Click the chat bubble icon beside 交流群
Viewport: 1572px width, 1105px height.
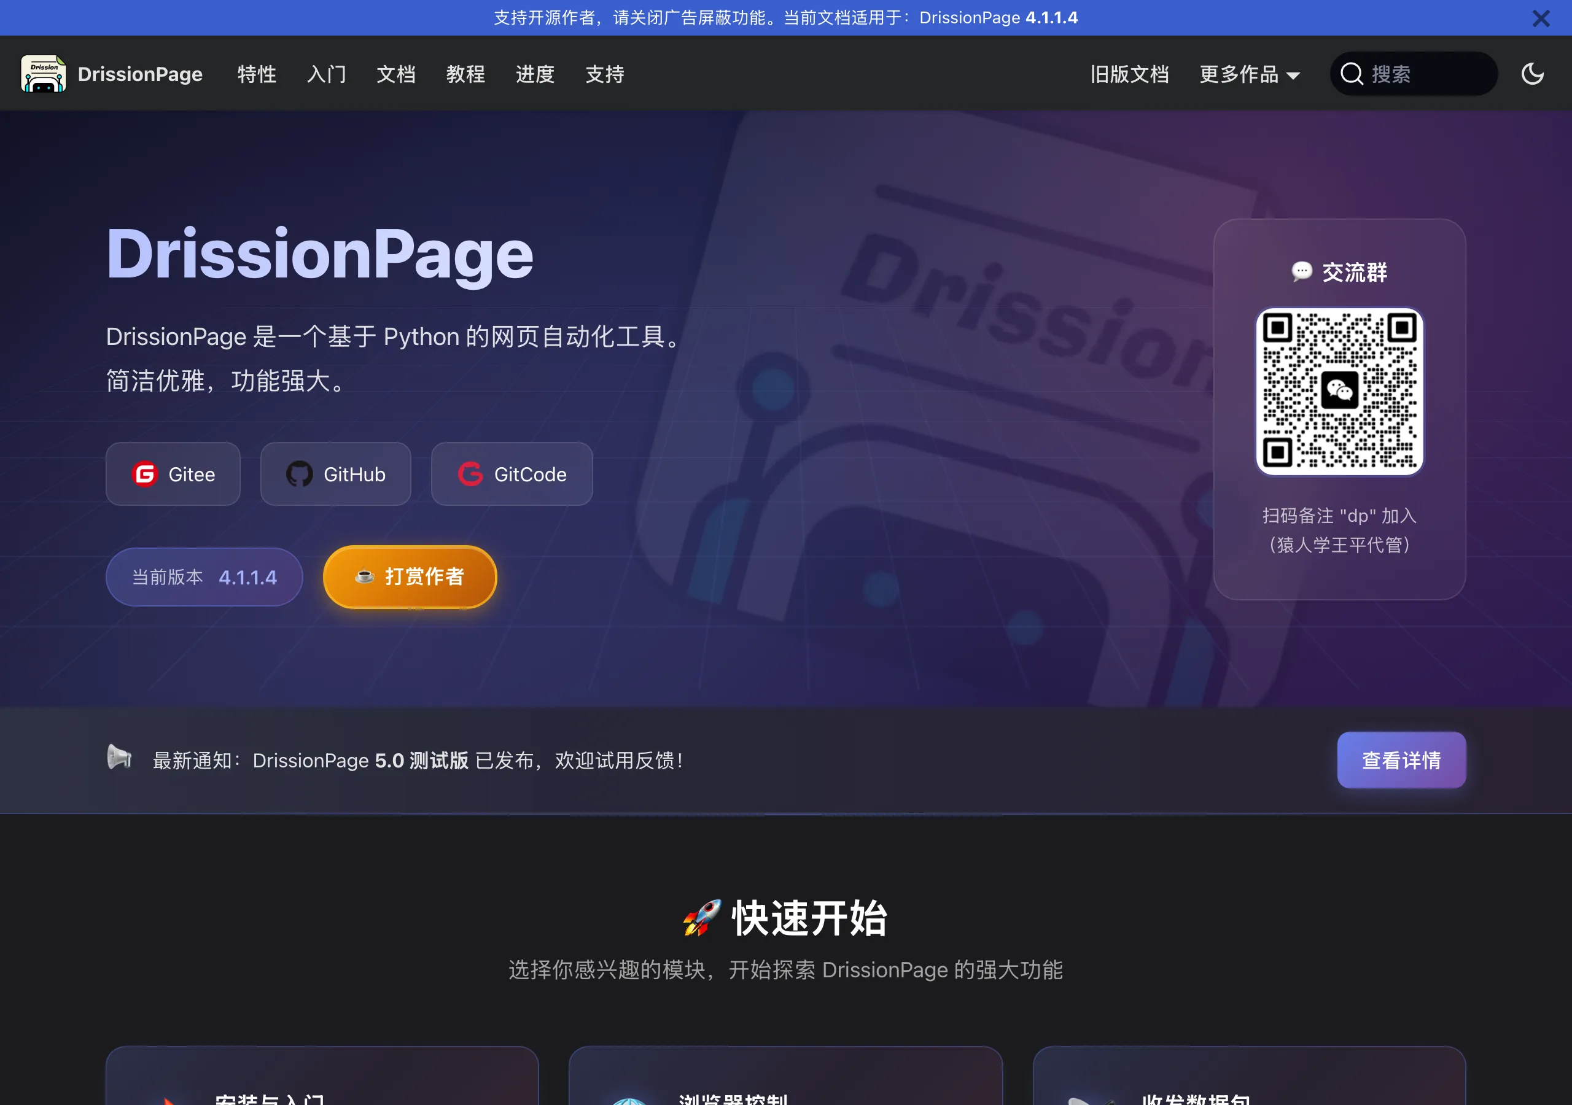(x=1302, y=272)
